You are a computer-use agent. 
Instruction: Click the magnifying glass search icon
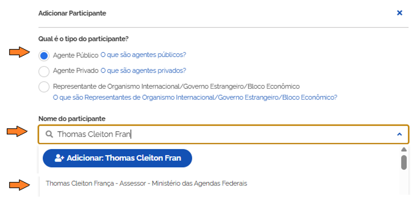pyautogui.click(x=49, y=134)
